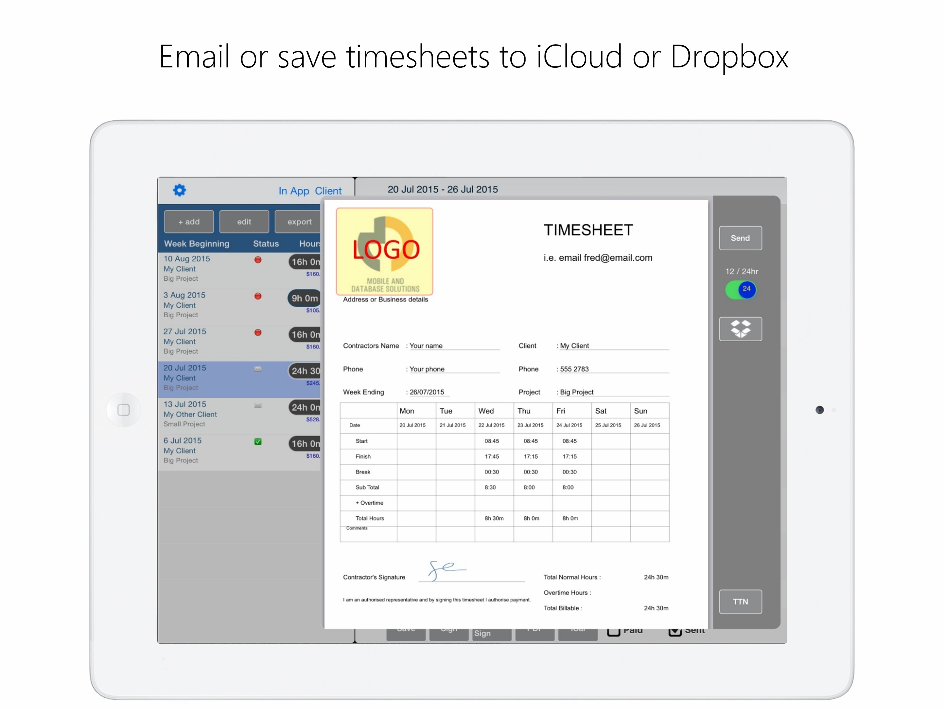The height and width of the screenshot is (708, 944).
Task: Upload timesheet with the Dropbox icon button
Action: pos(740,329)
